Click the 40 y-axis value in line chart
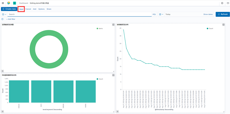This screenshot has height=114, width=230. tap(120, 28)
